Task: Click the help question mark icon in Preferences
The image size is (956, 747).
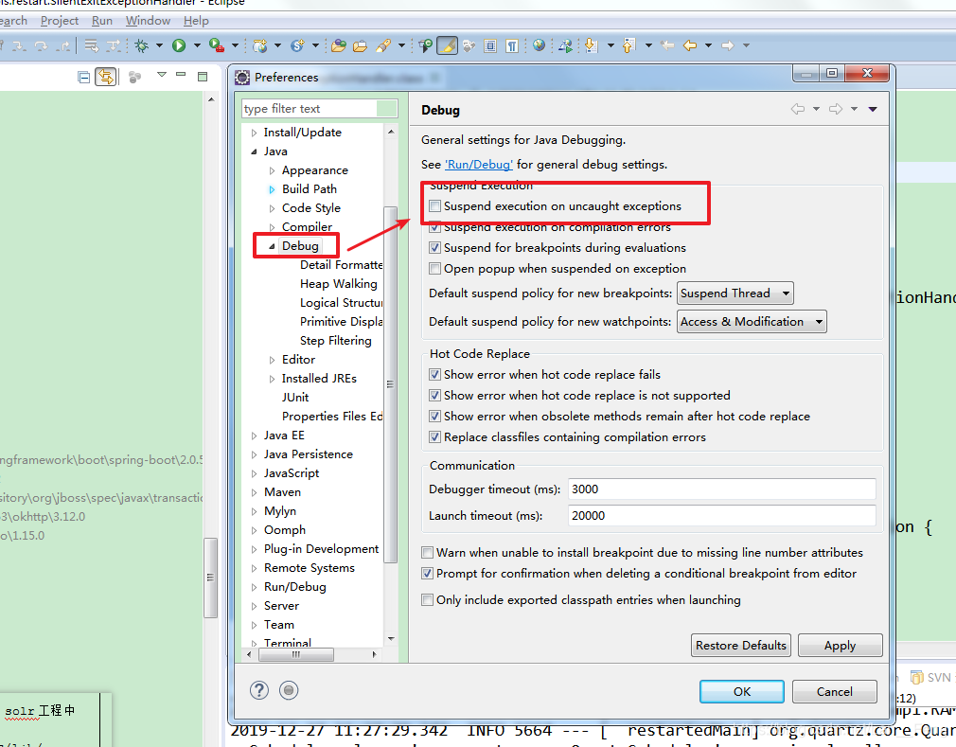Action: click(x=258, y=690)
